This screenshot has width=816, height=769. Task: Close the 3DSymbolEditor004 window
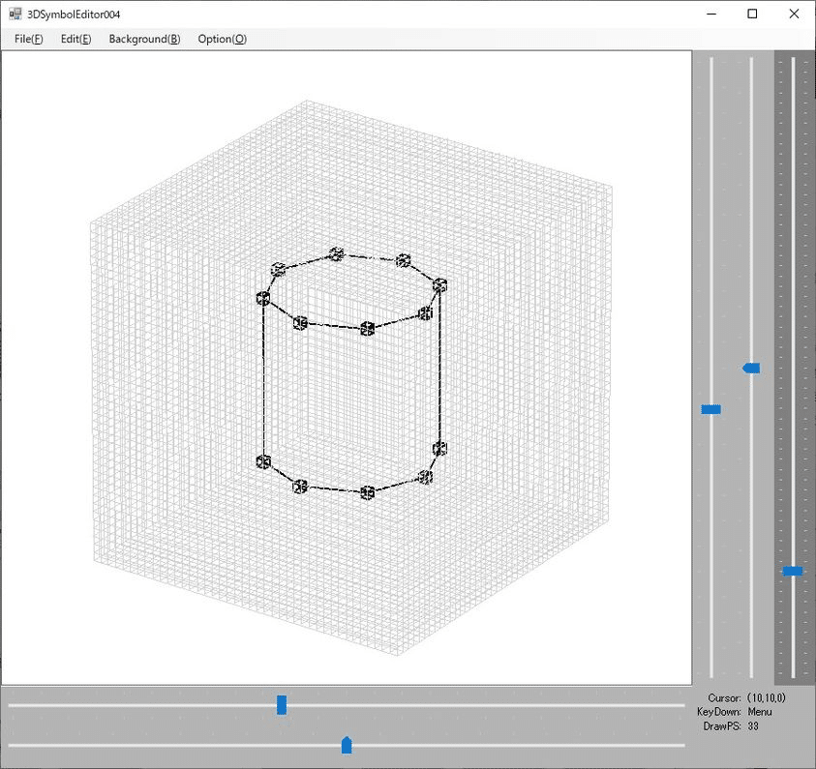[x=794, y=15]
